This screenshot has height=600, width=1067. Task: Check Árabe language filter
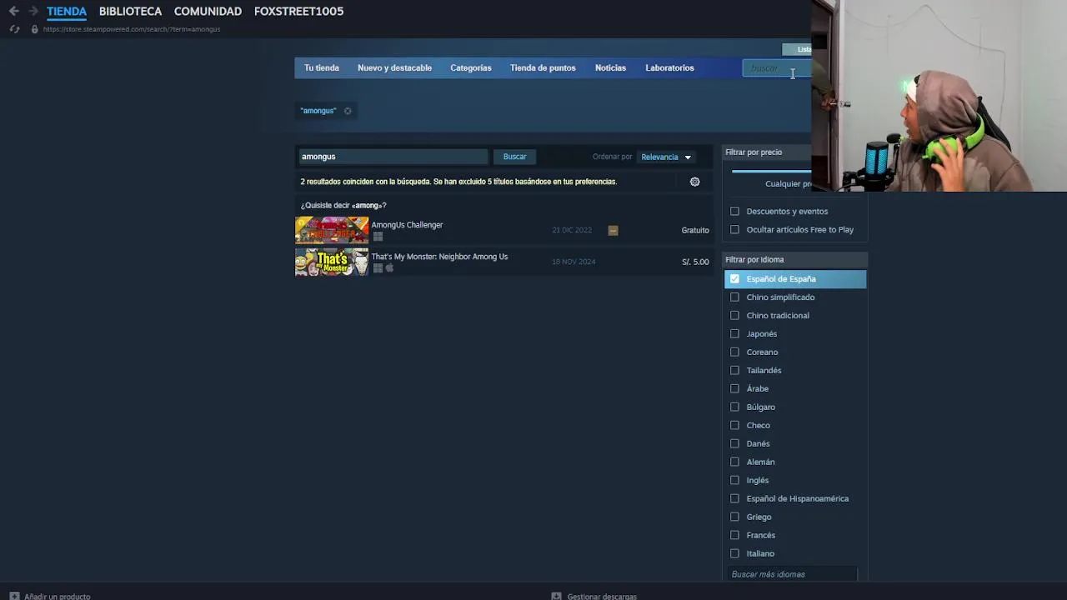click(x=734, y=389)
